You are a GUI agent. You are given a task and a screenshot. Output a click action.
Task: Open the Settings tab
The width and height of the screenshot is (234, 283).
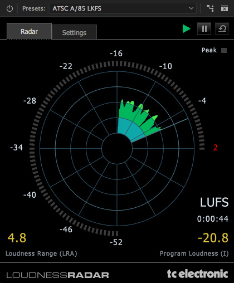(74, 32)
